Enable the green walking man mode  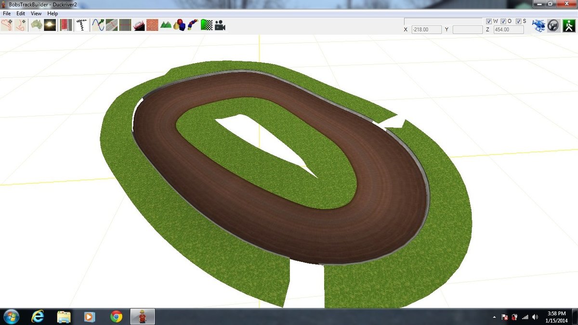(x=569, y=26)
